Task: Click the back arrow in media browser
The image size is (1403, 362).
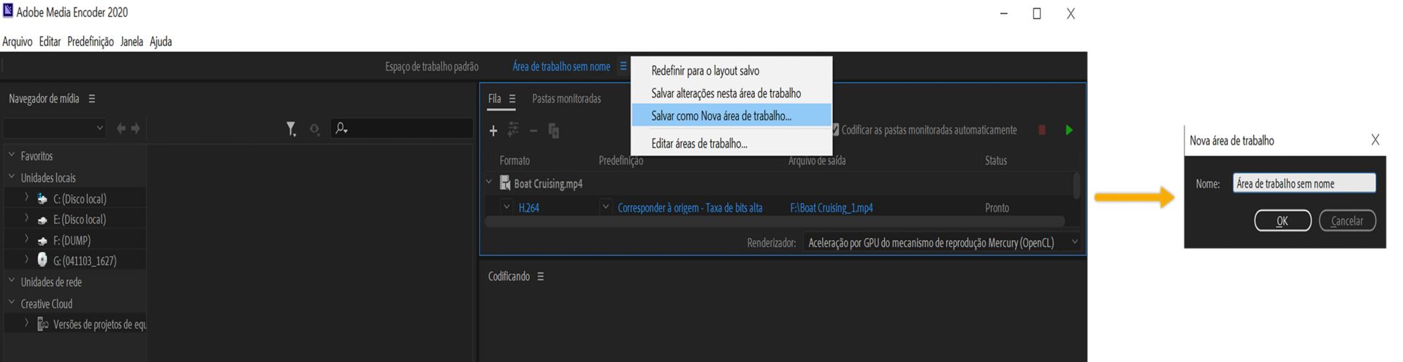Action: click(121, 128)
